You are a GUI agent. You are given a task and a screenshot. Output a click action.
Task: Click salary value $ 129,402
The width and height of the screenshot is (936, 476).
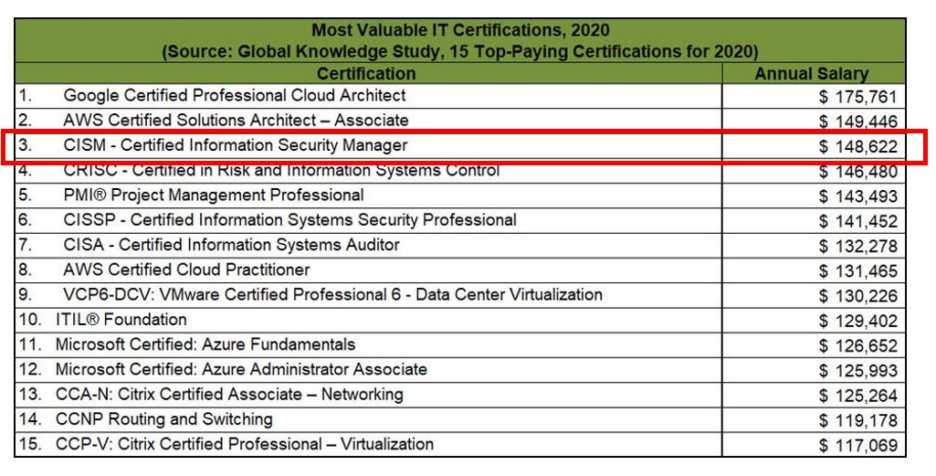857,322
